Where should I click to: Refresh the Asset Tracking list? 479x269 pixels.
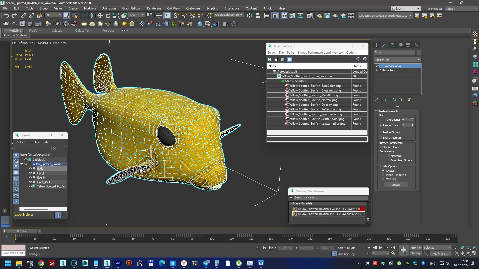(x=269, y=59)
